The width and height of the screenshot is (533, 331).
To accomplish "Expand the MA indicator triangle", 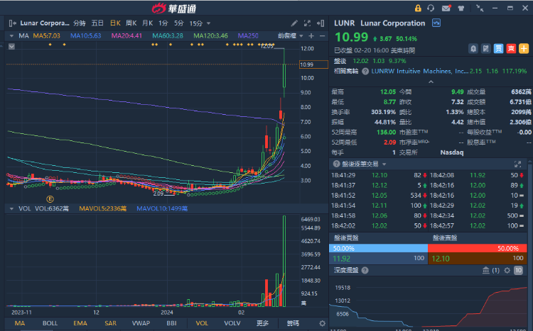I will click(x=11, y=35).
